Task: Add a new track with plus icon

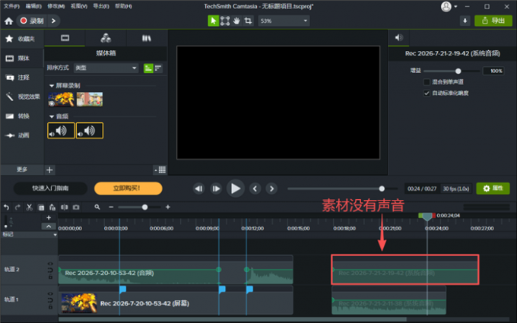Action: pyautogui.click(x=49, y=217)
